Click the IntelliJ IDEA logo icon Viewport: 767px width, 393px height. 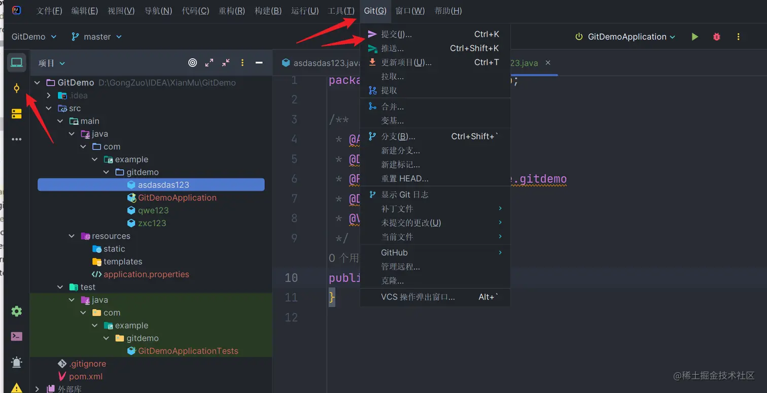coord(17,10)
